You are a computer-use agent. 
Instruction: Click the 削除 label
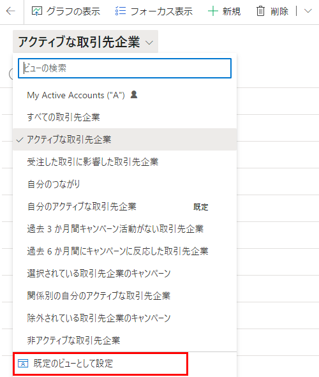coord(279,11)
